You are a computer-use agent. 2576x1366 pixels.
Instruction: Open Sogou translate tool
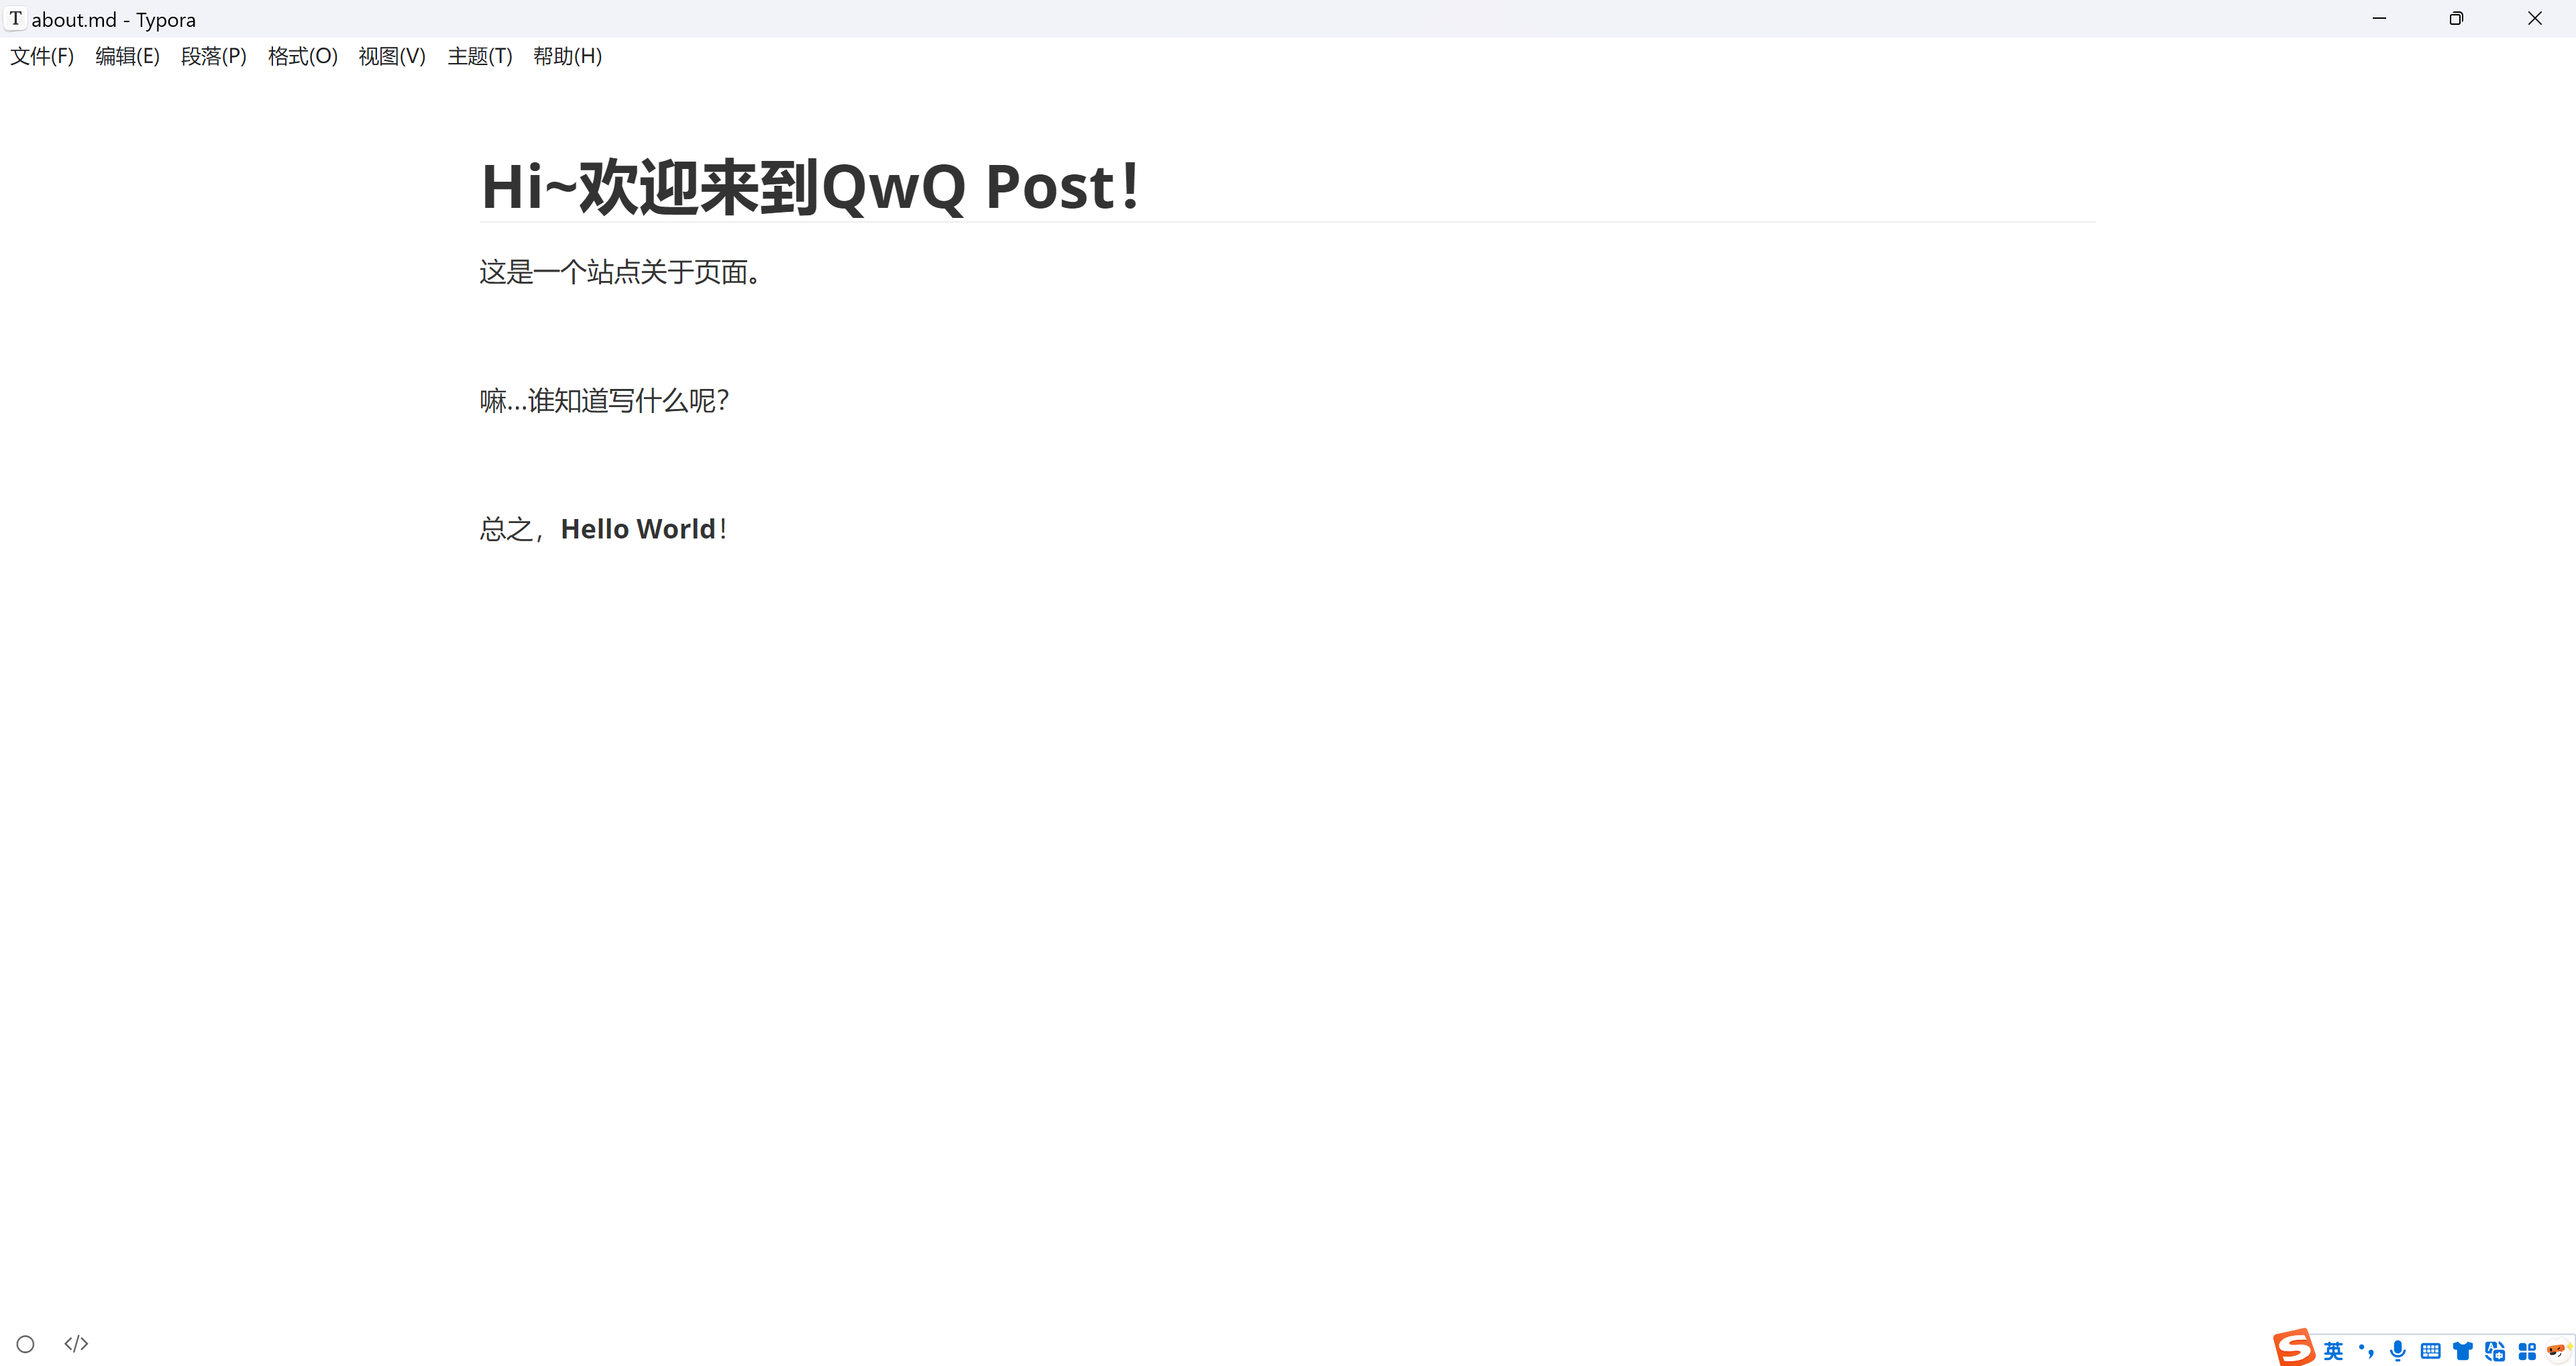tap(2495, 1351)
